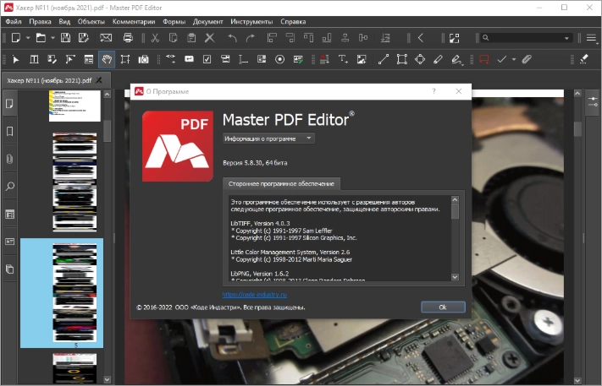Select the Pencil drawing tool

click(x=438, y=60)
